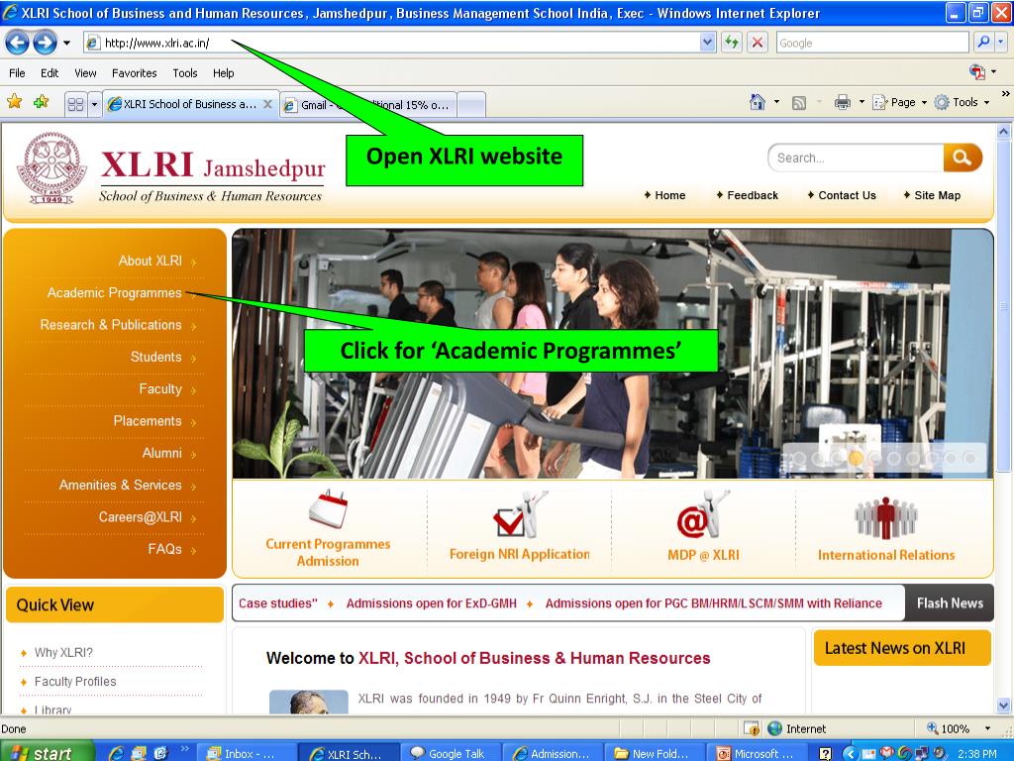Screen dimensions: 1014x761
Task: Click the Windows Start button
Action: [47, 753]
